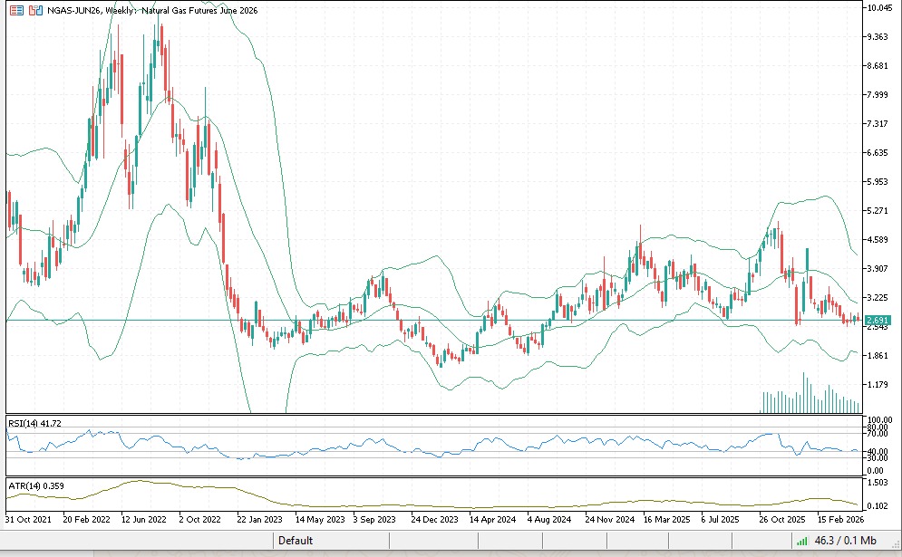Click the 14 Apr 2024 date label

(x=492, y=520)
